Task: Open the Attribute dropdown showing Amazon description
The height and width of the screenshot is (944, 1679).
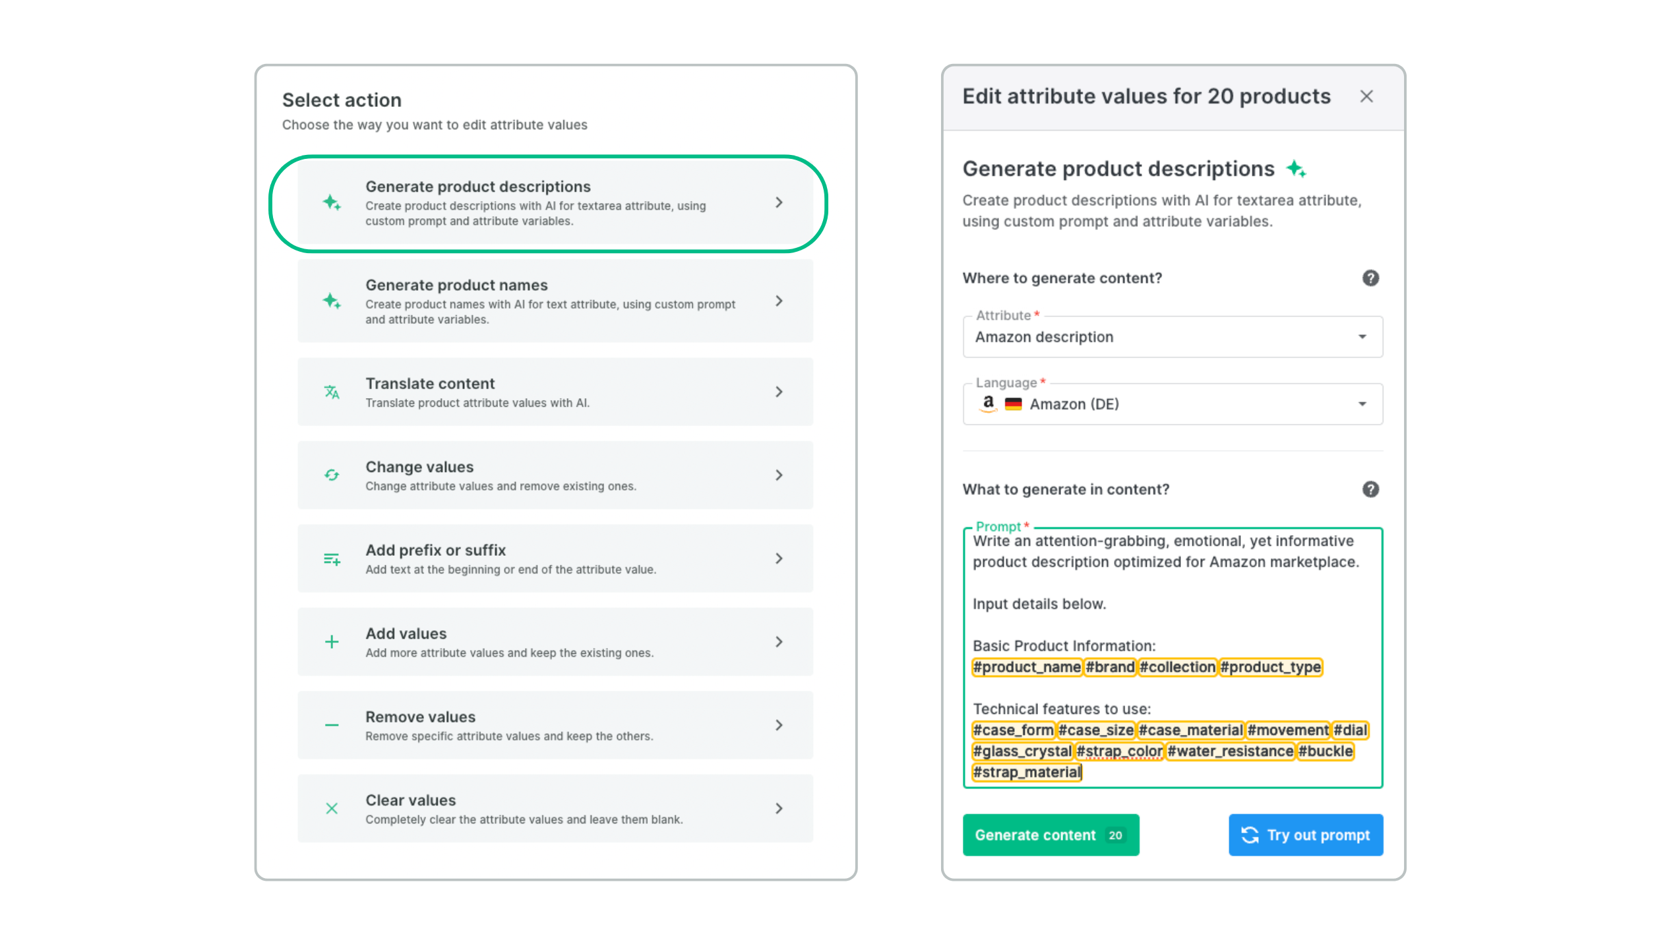Action: click(x=1172, y=337)
